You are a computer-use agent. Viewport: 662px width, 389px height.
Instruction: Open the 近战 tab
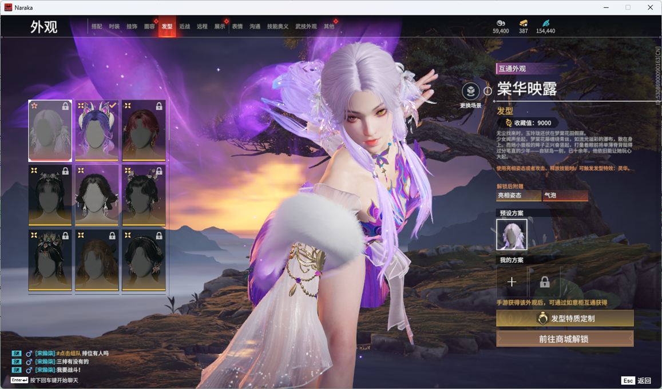click(184, 26)
